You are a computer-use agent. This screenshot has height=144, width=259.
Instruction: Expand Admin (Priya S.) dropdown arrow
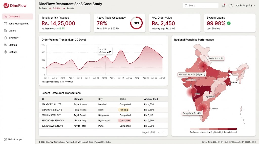pos(254,6)
